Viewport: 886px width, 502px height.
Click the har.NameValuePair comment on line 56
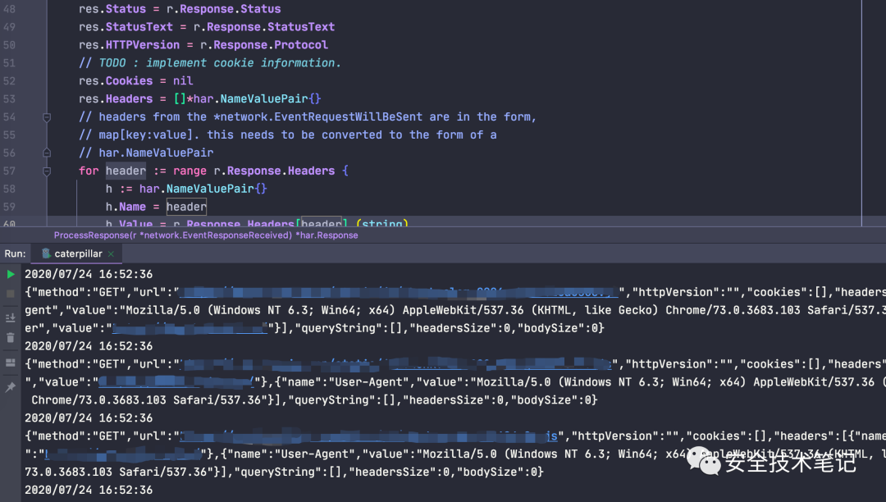pos(146,153)
